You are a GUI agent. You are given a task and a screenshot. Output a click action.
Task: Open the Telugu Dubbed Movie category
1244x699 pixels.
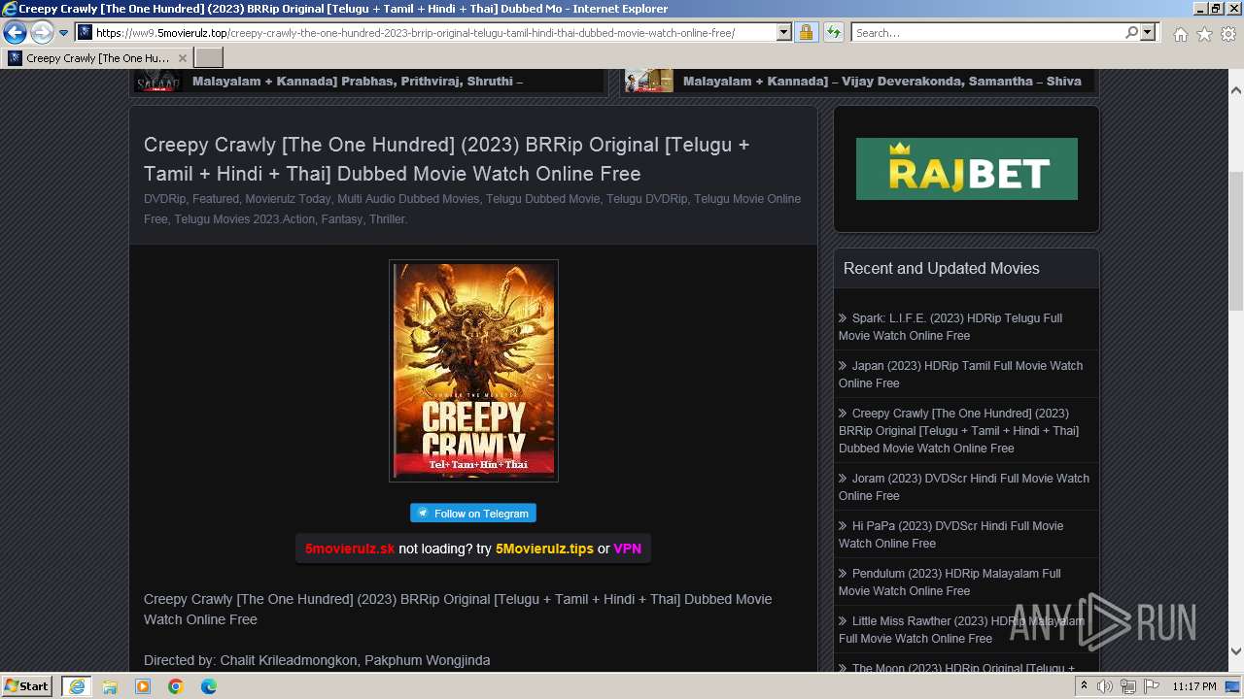click(x=542, y=199)
